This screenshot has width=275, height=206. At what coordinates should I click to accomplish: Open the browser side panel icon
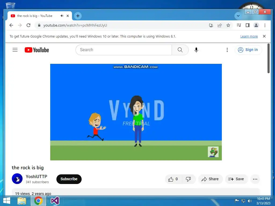tap(247, 25)
